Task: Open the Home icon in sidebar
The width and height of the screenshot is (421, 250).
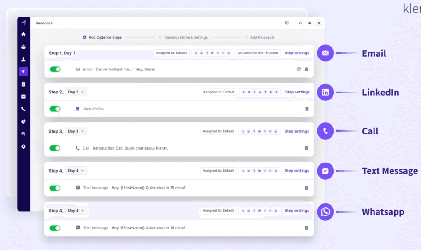Action: tap(24, 34)
